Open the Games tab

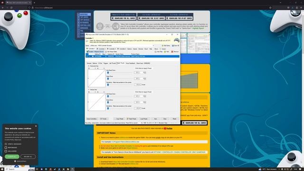pyautogui.click(x=135, y=49)
